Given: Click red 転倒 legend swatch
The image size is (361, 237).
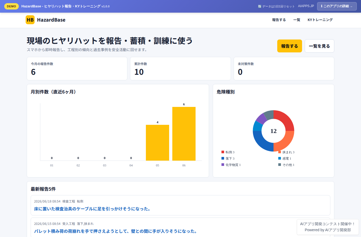Looking at the screenshot, I should point(223,152).
